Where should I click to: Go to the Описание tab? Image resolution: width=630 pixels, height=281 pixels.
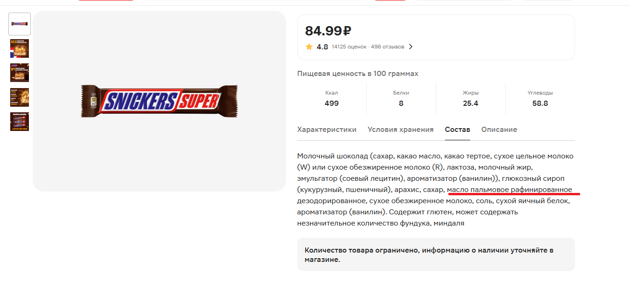(499, 130)
